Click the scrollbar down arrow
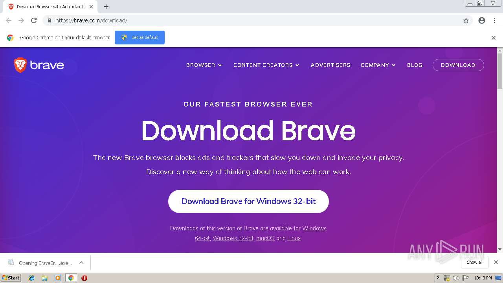 click(500, 249)
